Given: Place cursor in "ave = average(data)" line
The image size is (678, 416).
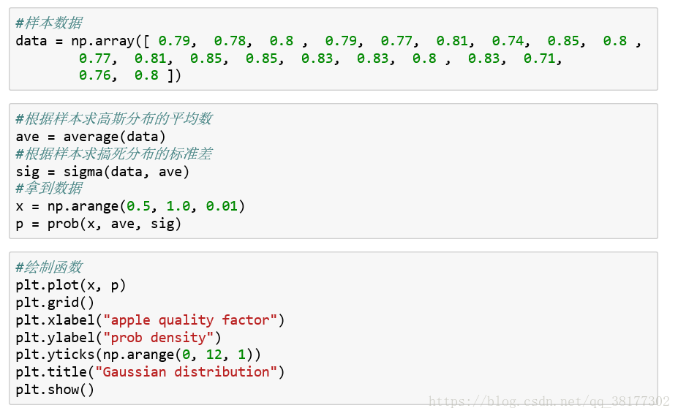Looking at the screenshot, I should pos(91,137).
